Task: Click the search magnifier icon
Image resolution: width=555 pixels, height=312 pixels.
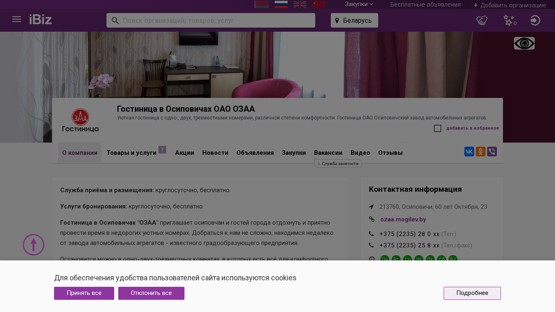Action: point(115,20)
